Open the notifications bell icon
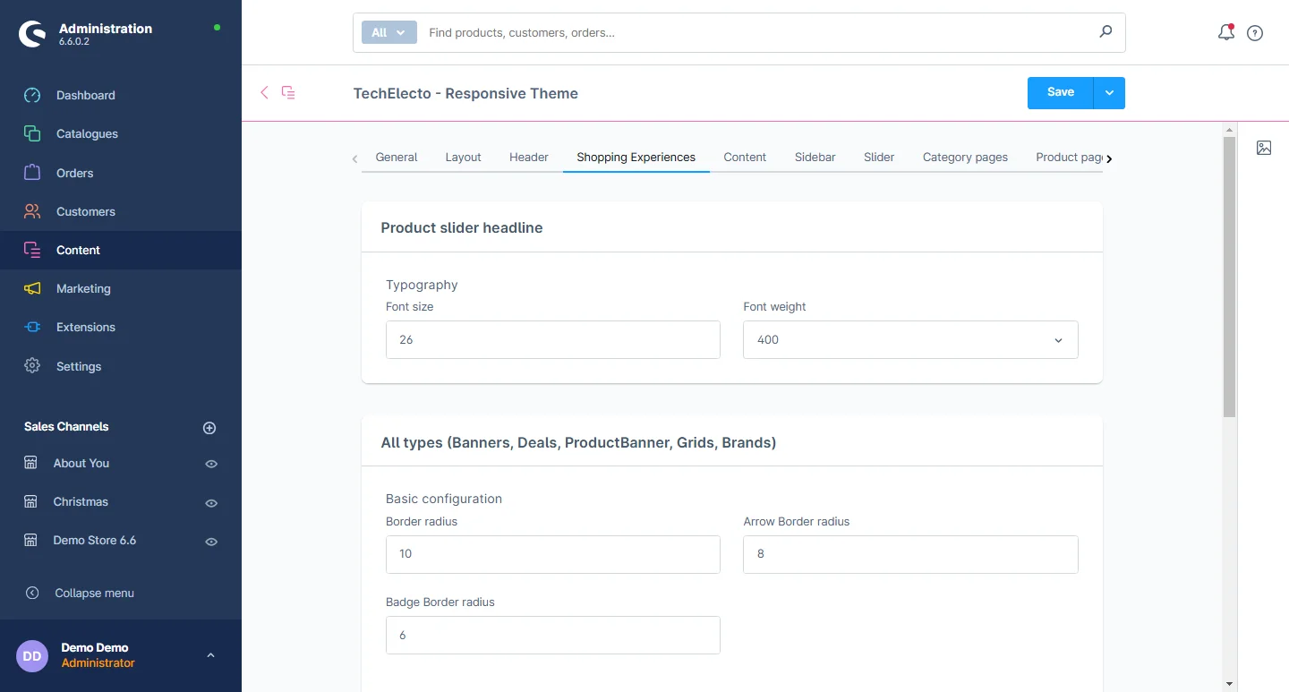 tap(1226, 33)
